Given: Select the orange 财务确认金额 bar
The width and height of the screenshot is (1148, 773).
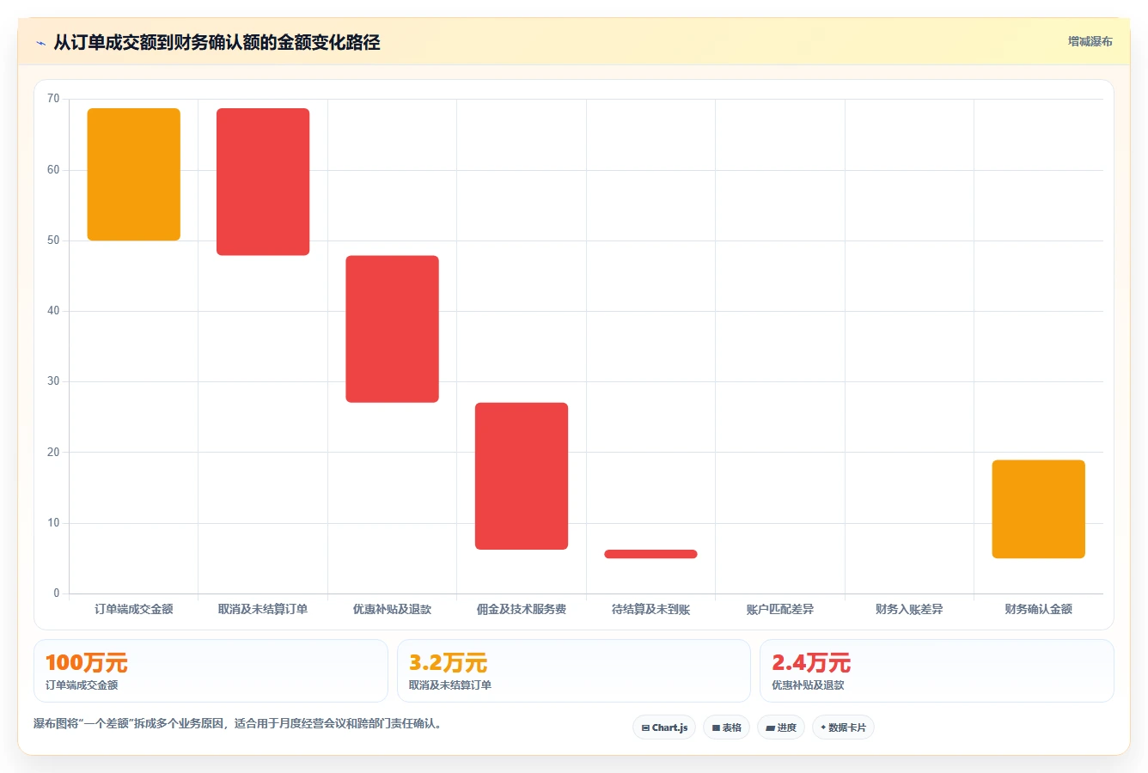Looking at the screenshot, I should (1038, 509).
